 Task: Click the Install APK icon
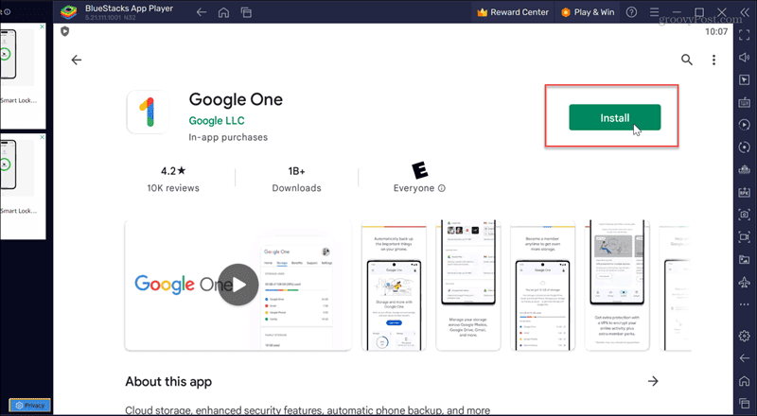click(x=745, y=192)
